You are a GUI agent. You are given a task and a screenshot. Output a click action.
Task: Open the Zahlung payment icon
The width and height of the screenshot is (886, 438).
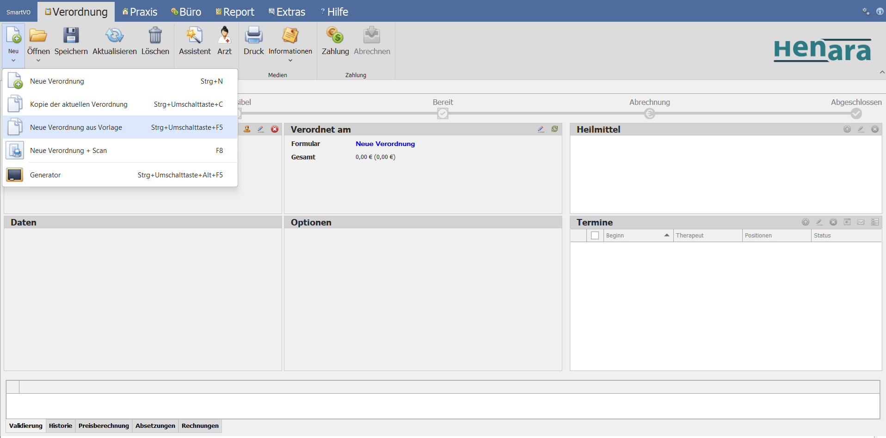(x=335, y=36)
